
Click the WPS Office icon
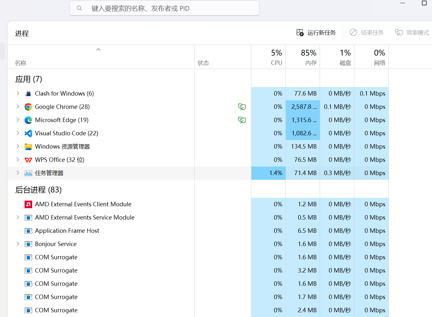(28, 160)
